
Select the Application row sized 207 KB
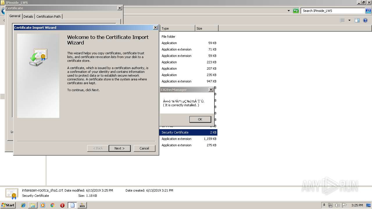coord(188,69)
